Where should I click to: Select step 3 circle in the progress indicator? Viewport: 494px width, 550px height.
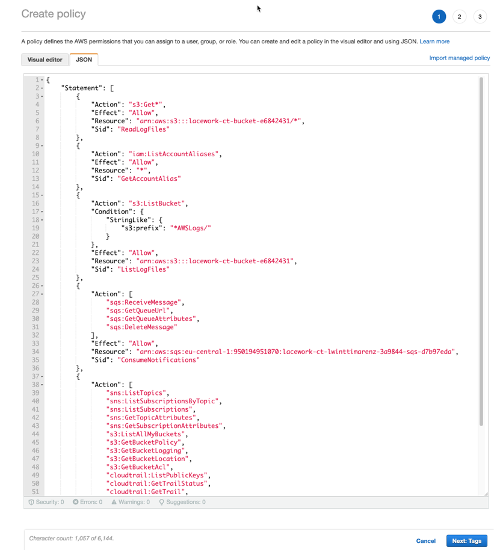click(480, 16)
